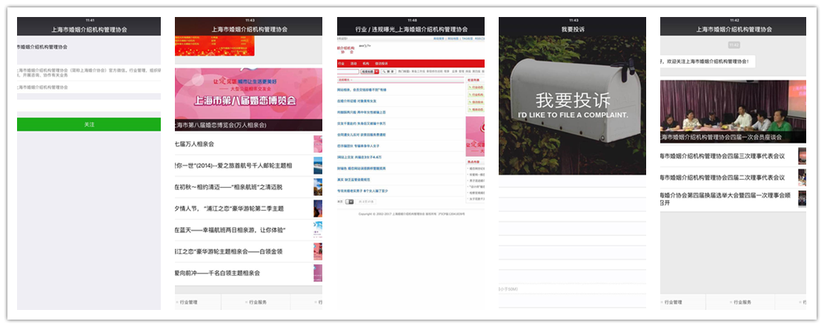This screenshot has height=327, width=824.
Task: Tap the green 关注 follow button
Action: [89, 124]
